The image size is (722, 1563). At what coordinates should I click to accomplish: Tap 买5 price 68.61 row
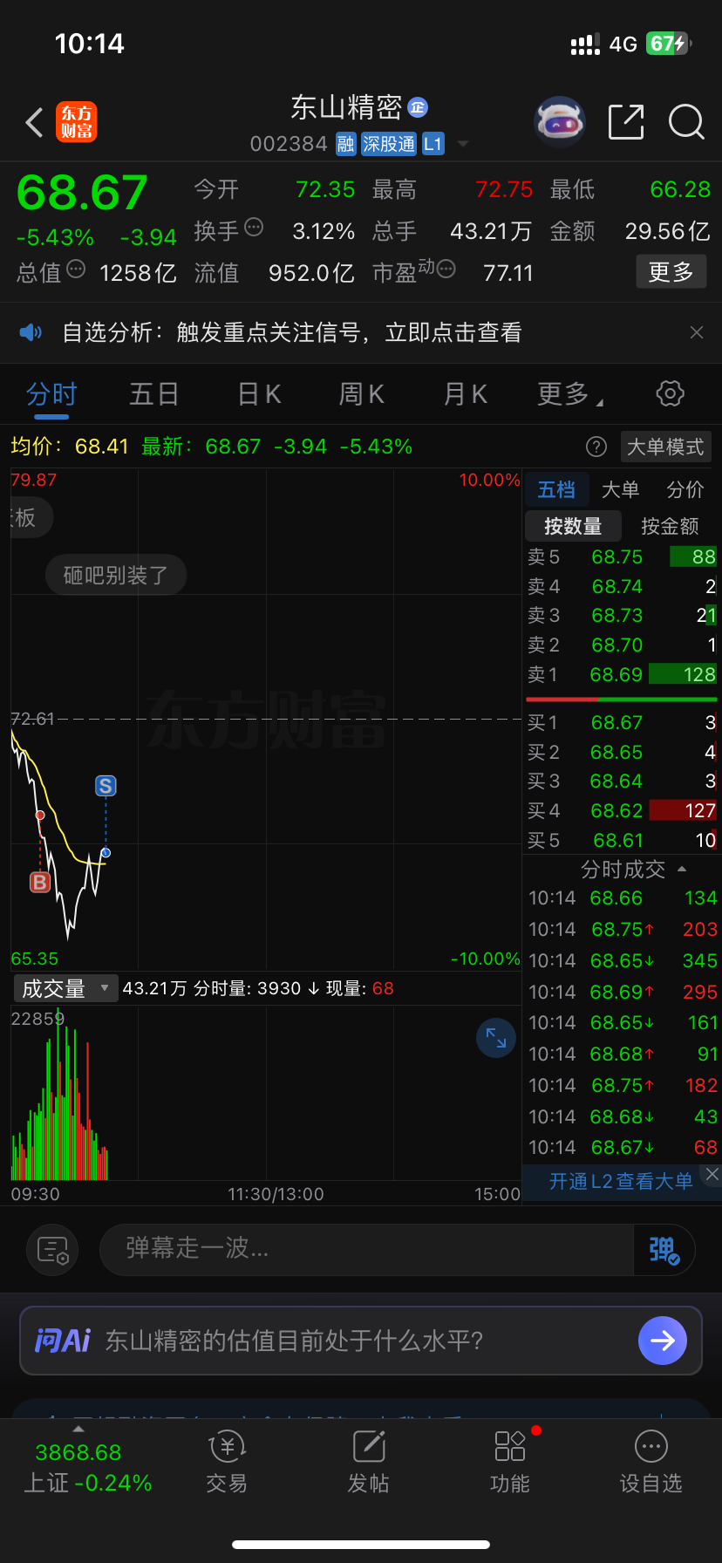621,840
